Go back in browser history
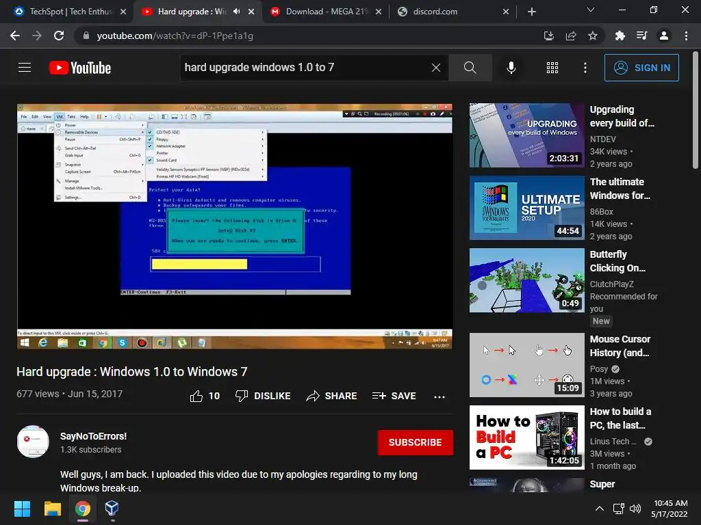This screenshot has height=525, width=701. 15,36
